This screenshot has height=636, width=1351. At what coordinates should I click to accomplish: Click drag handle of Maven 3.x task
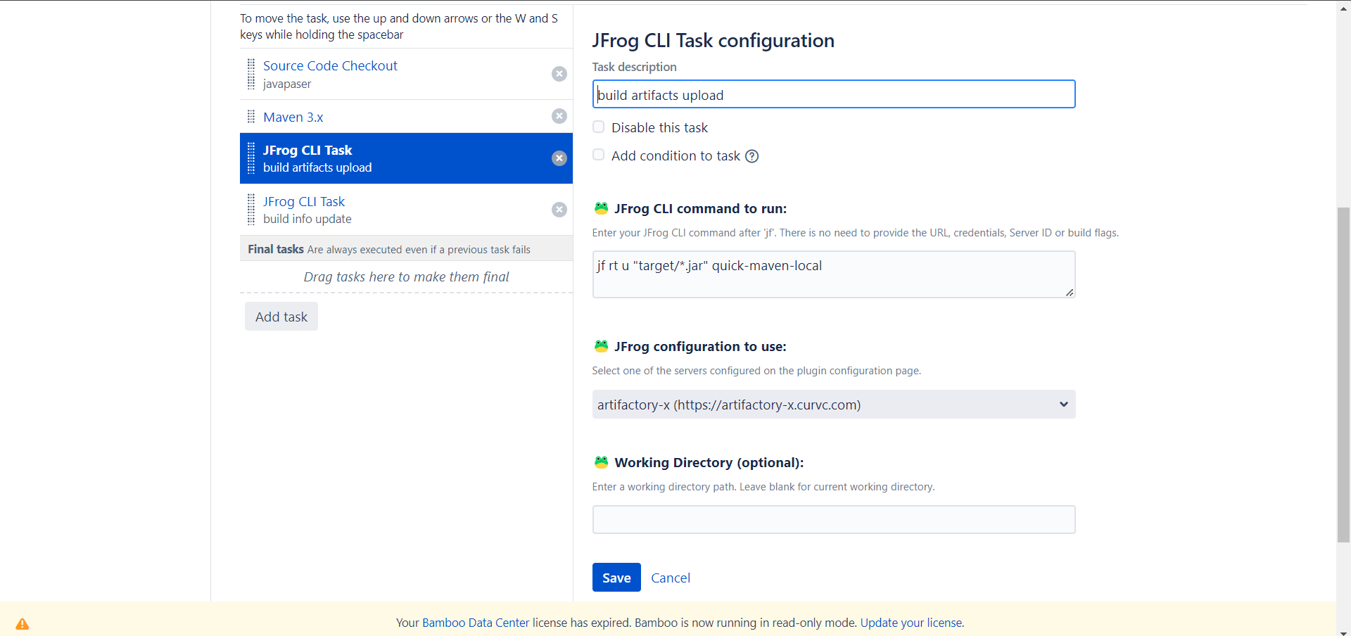pyautogui.click(x=251, y=116)
